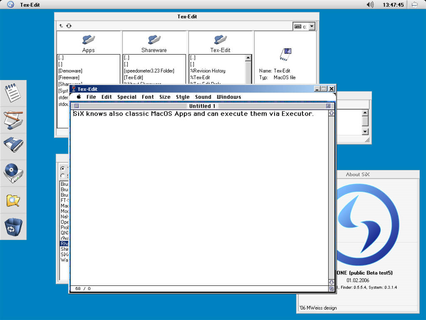
Task: Select [Freeware] in the Apps list
Action: 69,77
